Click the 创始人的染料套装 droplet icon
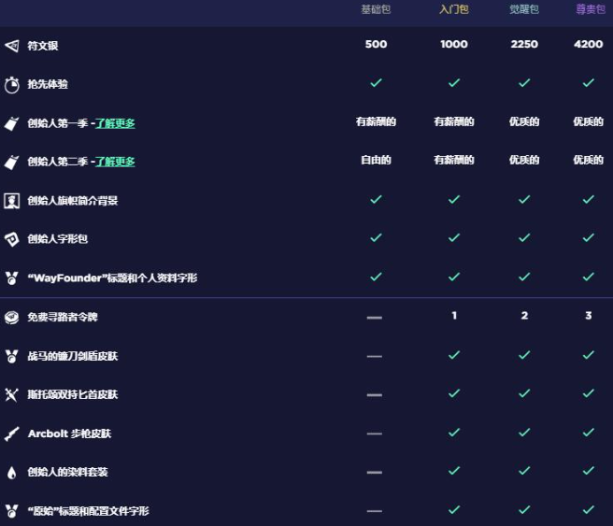The height and width of the screenshot is (526, 613). pyautogui.click(x=11, y=473)
